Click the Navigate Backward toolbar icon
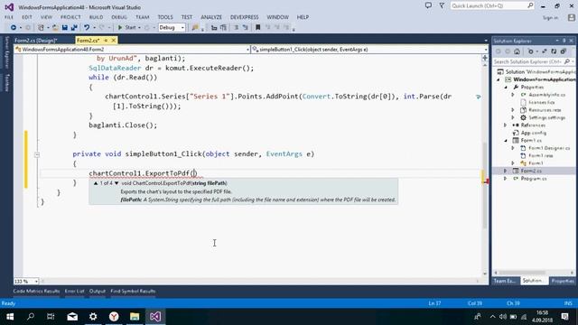 (14, 28)
